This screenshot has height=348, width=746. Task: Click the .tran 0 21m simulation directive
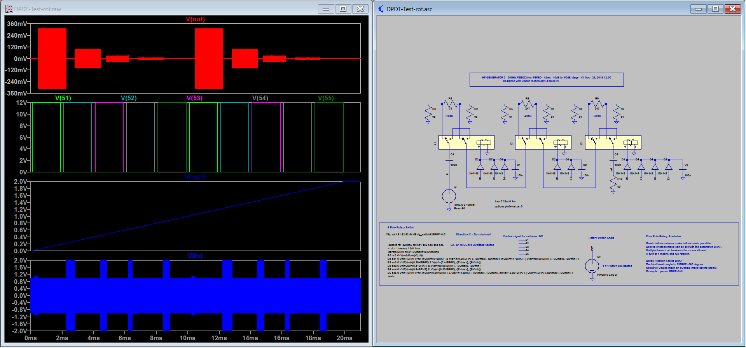tap(505, 202)
